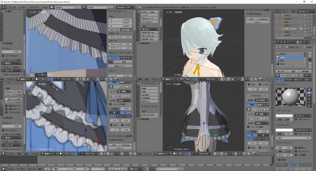Click the 新規レイヤー button
This screenshot has height=171, width=316.
[120, 66]
